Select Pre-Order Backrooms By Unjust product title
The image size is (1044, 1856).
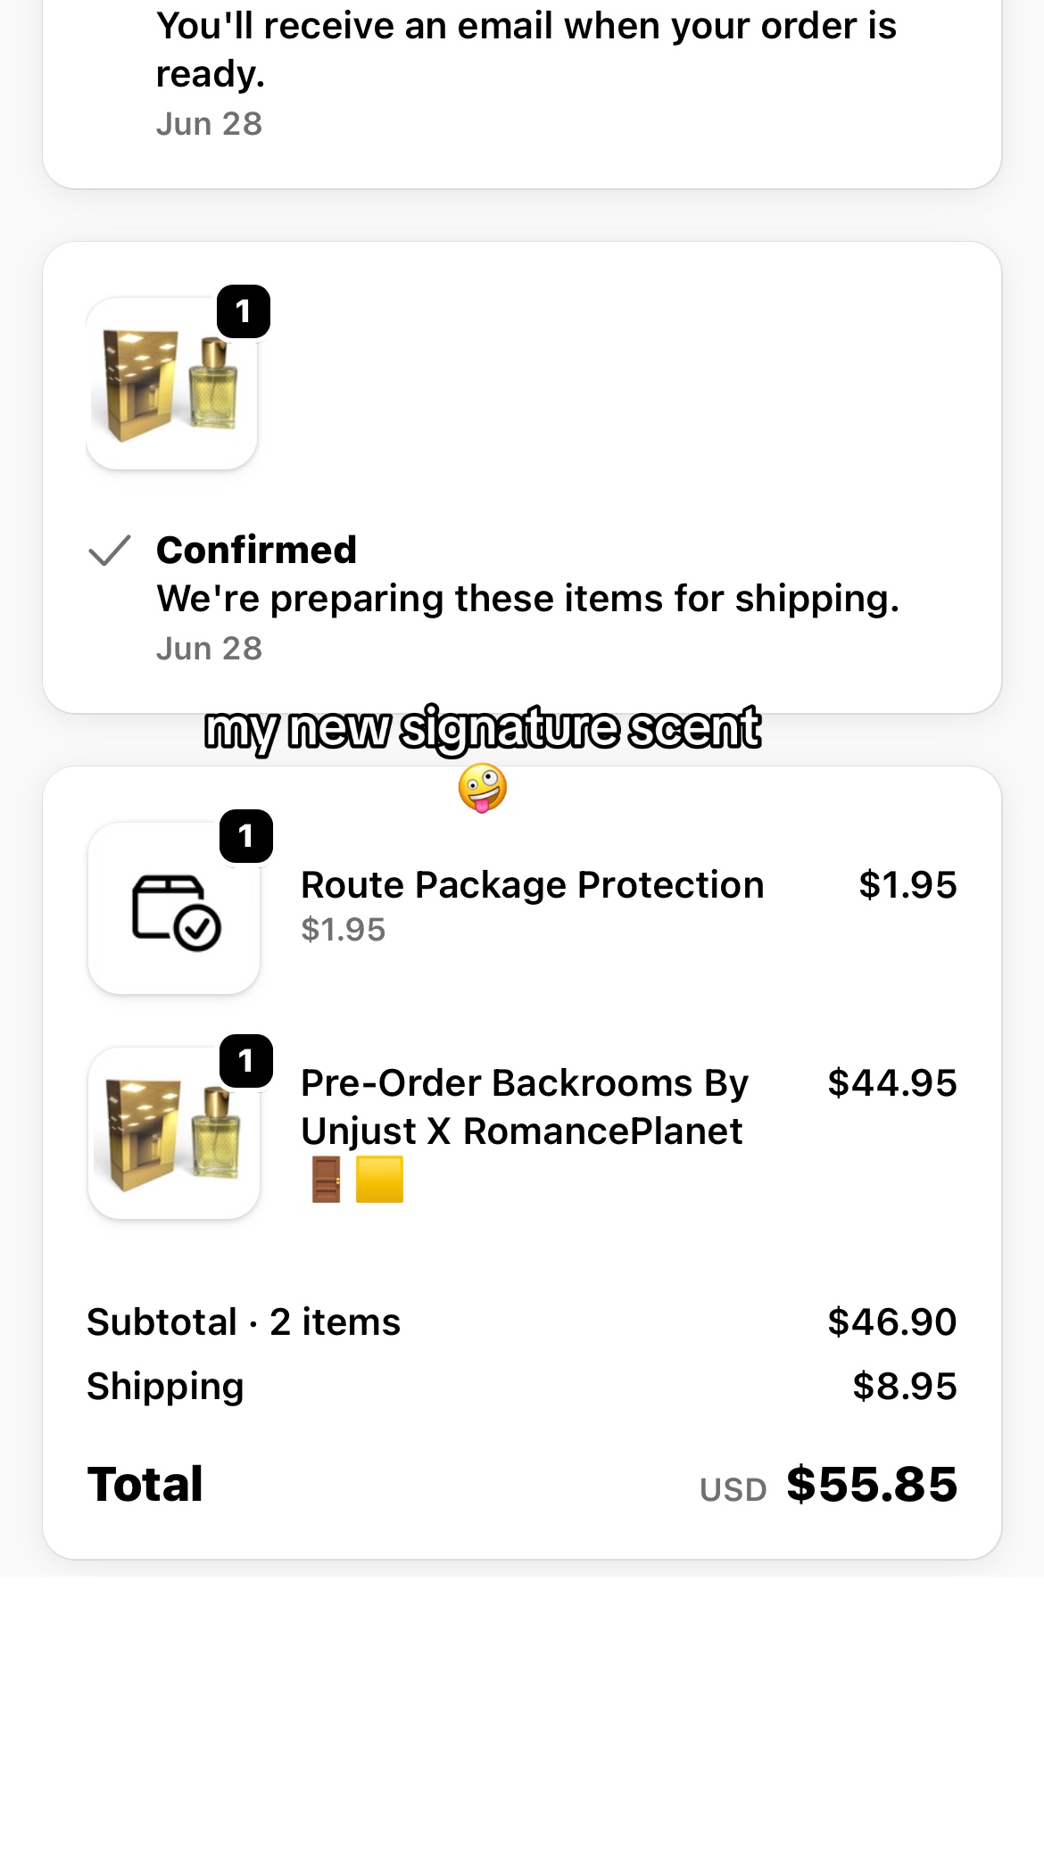[x=525, y=1107]
